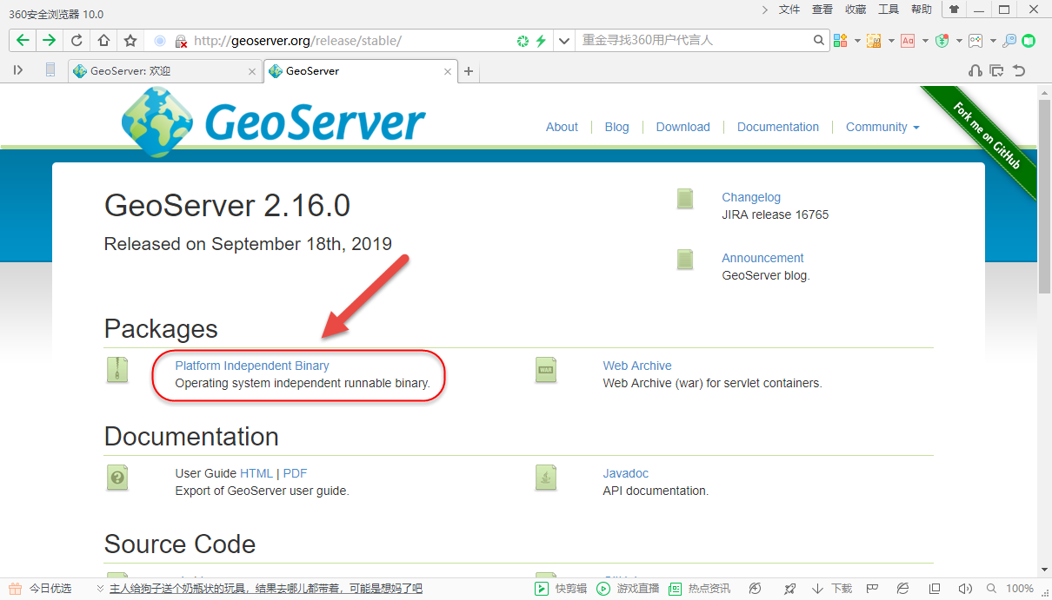
Task: Open dropdown arrow next to Aa icon
Action: point(925,41)
